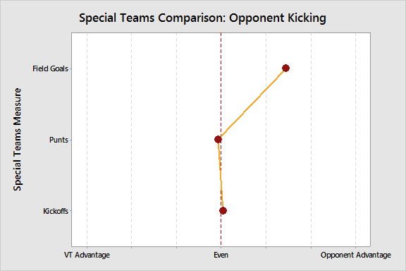Image resolution: width=406 pixels, height=271 pixels.
Task: Click the Even axis label
Action: tap(221, 255)
